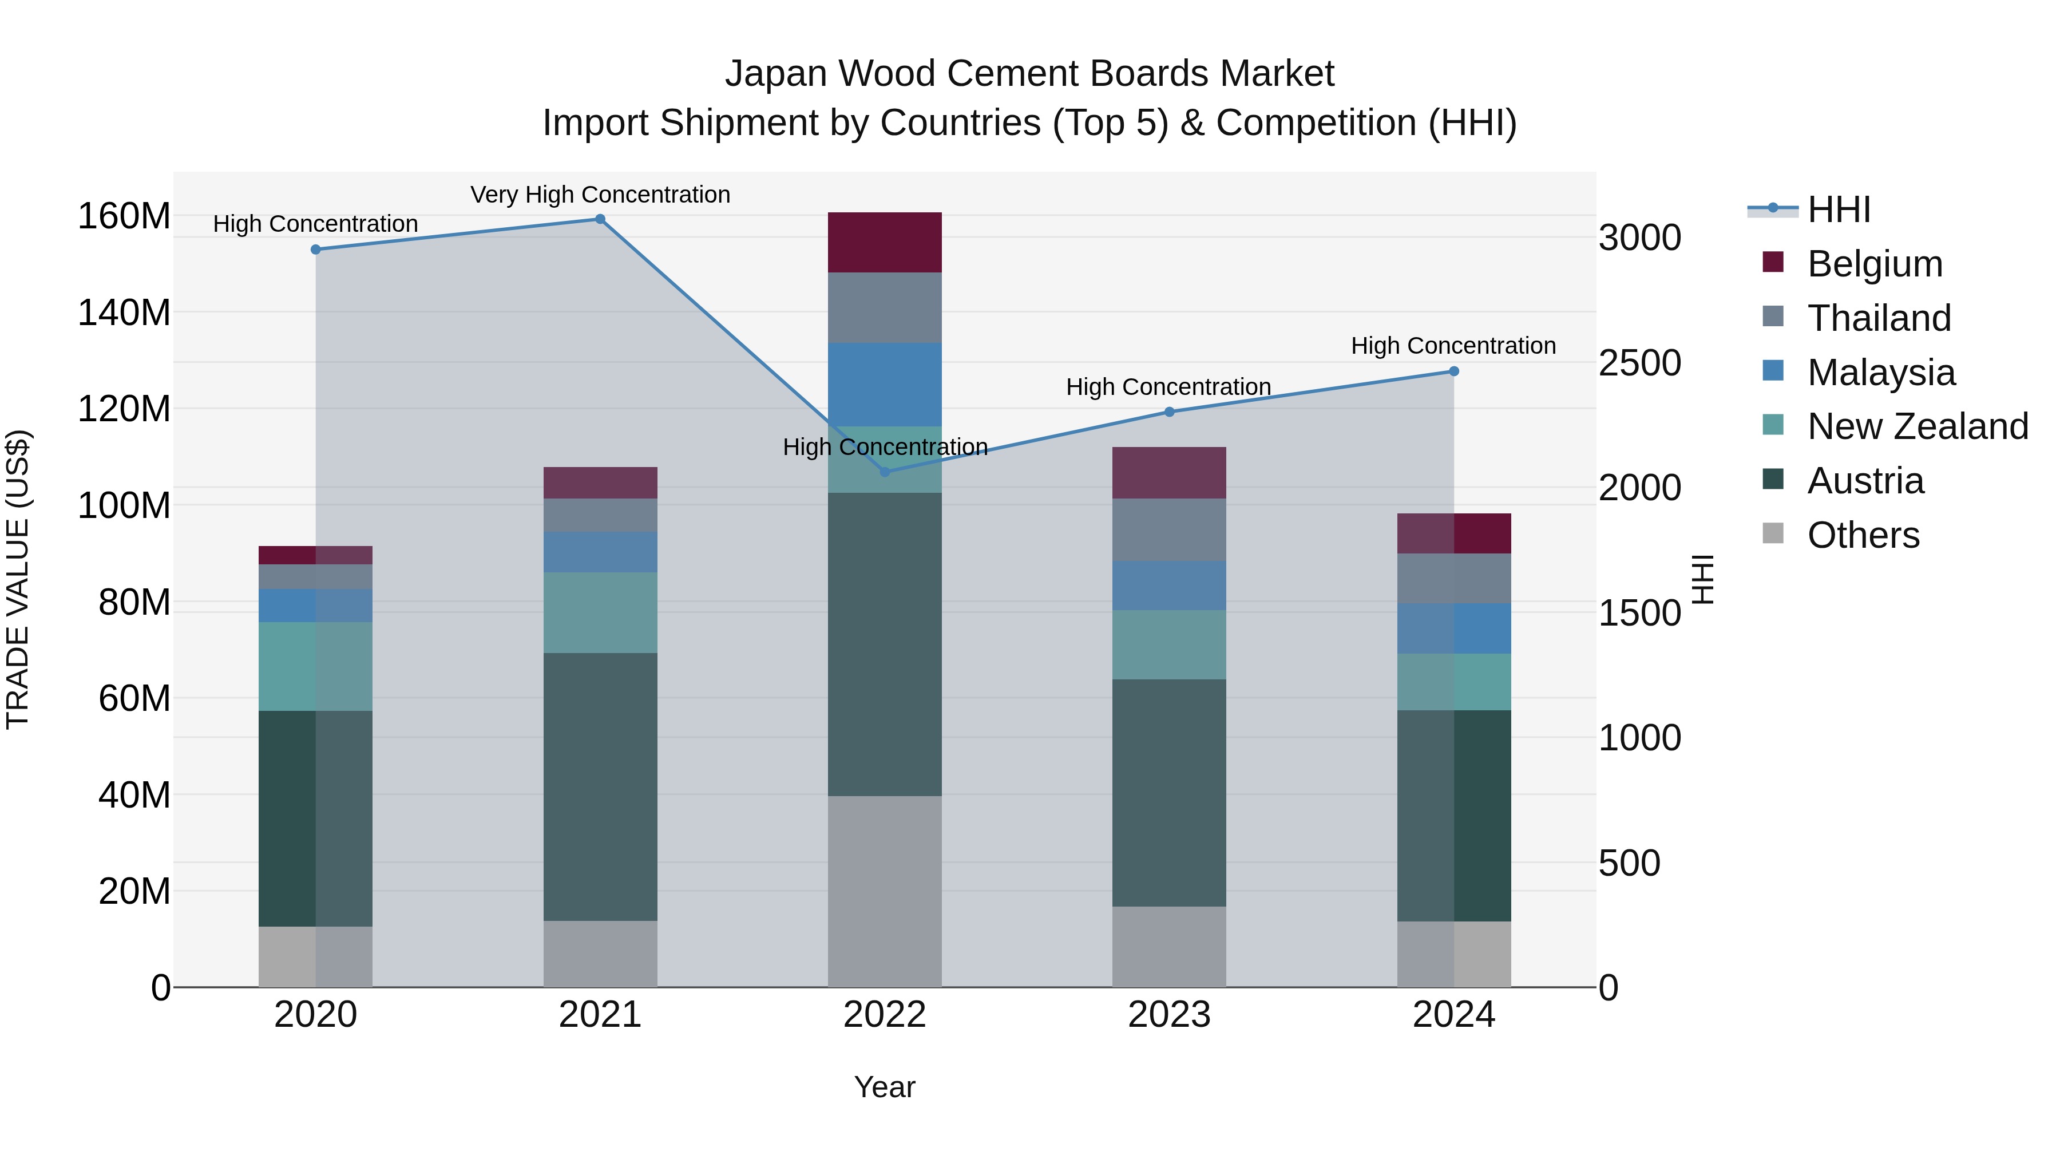Click the 'Import Shipment by Countries' subtitle line
This screenshot has height=1159, width=2060.
click(1030, 123)
